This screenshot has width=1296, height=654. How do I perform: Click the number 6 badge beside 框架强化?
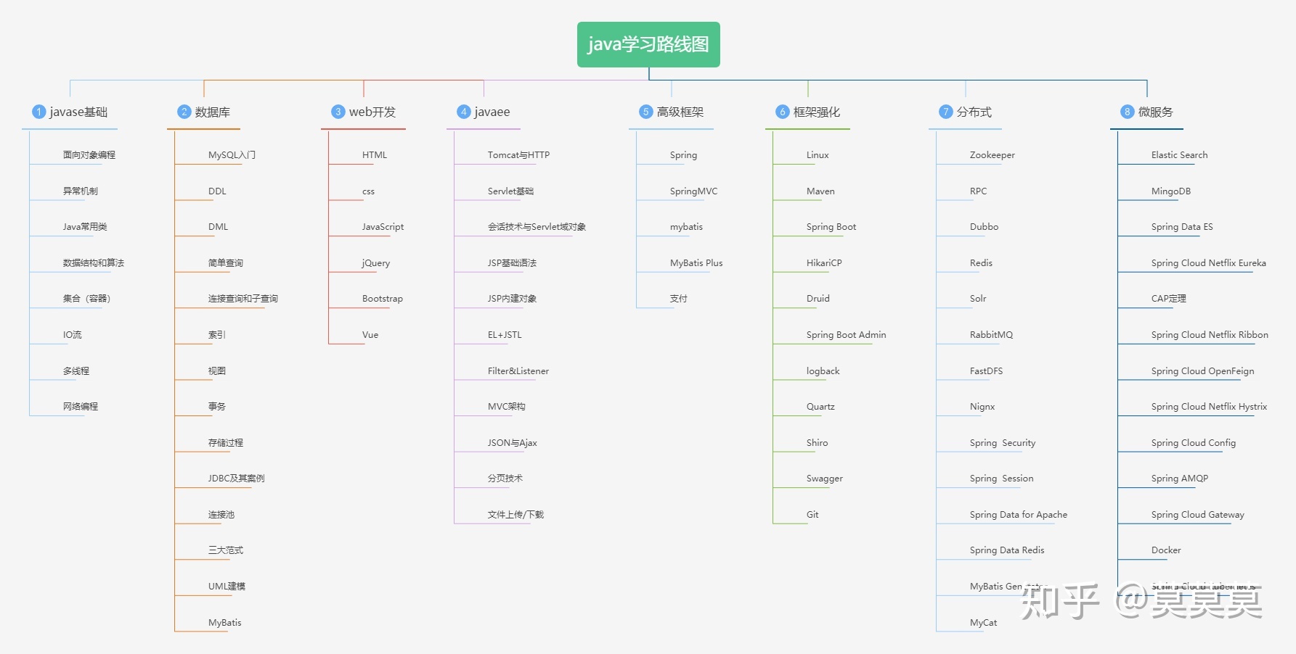point(783,112)
